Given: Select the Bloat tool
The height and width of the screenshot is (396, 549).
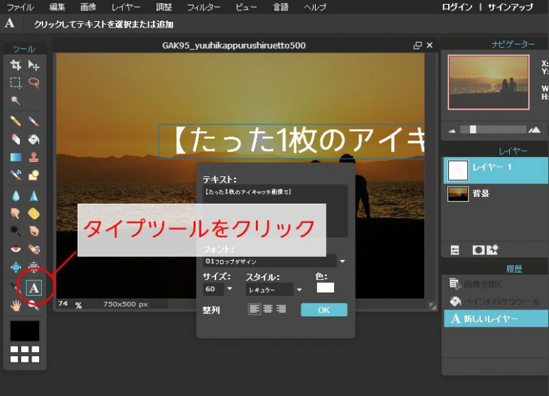Looking at the screenshot, I should [x=16, y=267].
